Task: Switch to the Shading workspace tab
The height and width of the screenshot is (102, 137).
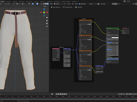Action: pos(36,1)
